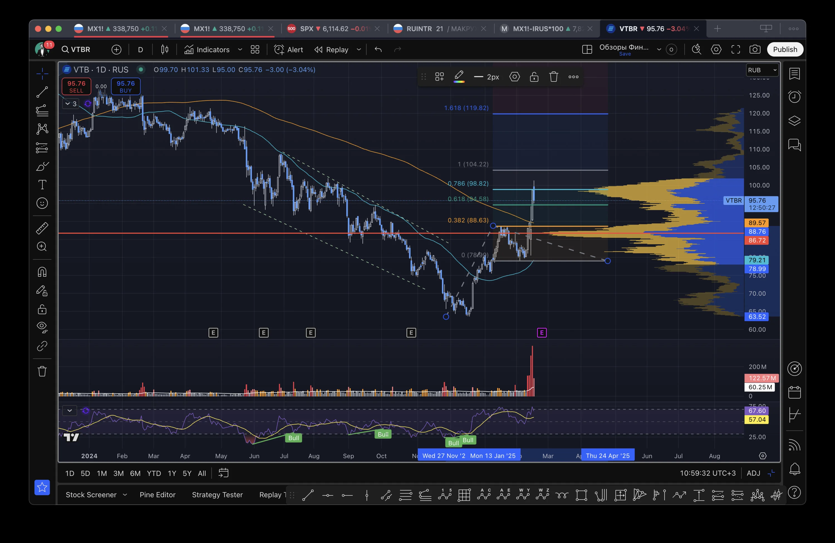The height and width of the screenshot is (543, 835).
Task: Toggle hide all drawings eye
Action: [x=42, y=328]
